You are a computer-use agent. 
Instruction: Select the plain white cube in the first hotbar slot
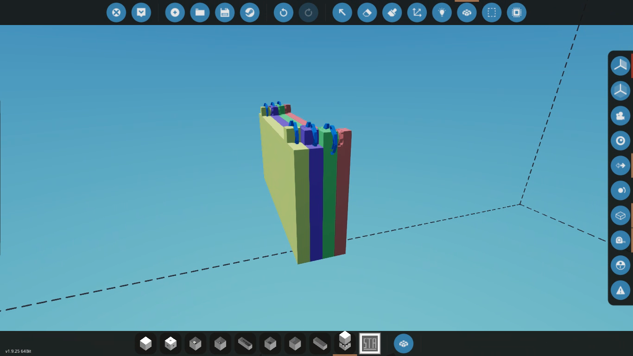[x=146, y=343]
